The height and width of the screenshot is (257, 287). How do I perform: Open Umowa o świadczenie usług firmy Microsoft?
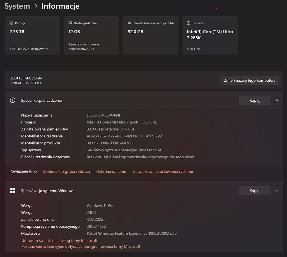tap(59, 241)
